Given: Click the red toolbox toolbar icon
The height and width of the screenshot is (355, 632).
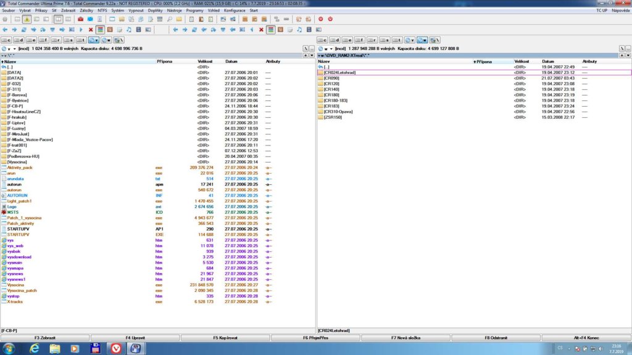Looking at the screenshot, I should 81,19.
